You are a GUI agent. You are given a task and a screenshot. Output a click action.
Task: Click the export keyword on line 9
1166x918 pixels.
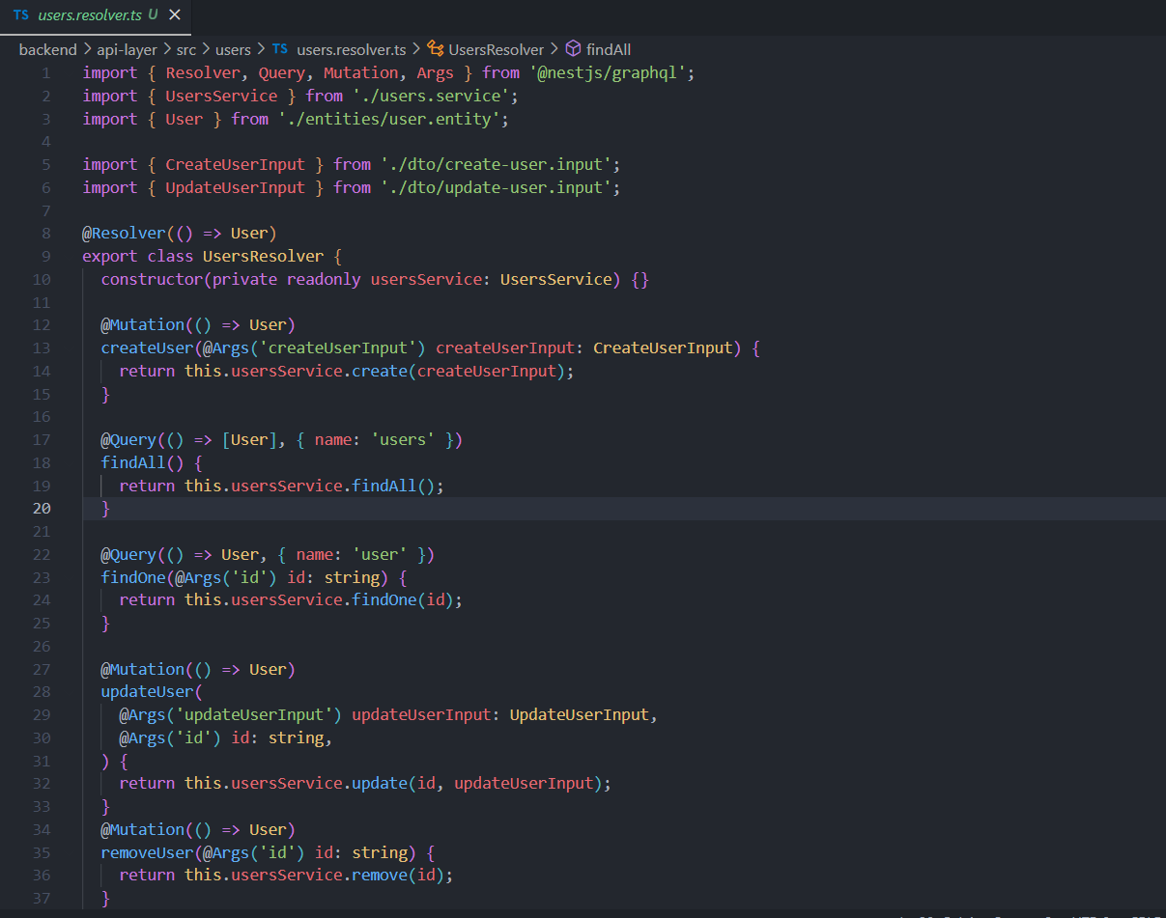point(110,257)
